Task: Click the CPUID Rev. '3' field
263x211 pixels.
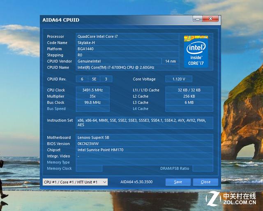Action: (106, 79)
